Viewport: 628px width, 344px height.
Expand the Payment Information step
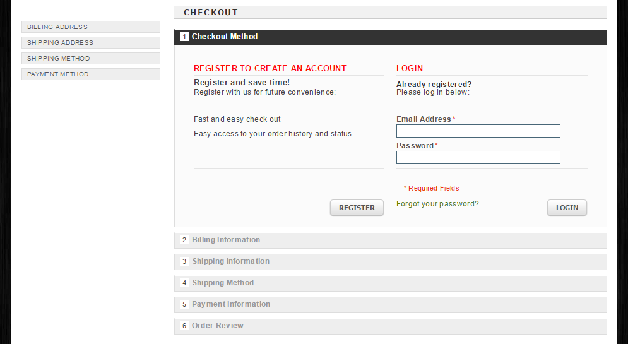(231, 304)
